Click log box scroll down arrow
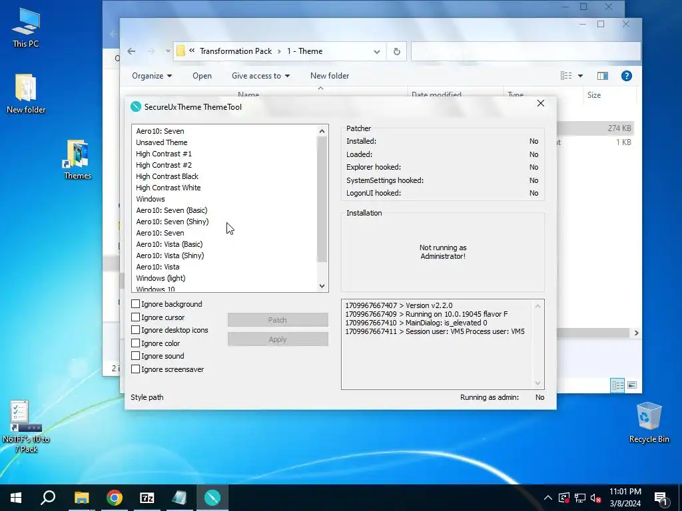 tap(537, 383)
